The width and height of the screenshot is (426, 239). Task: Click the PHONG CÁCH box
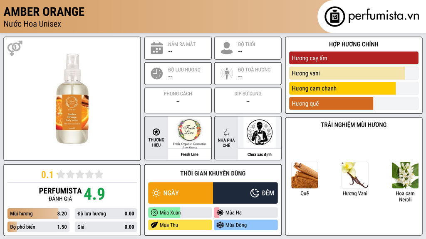[x=178, y=100]
